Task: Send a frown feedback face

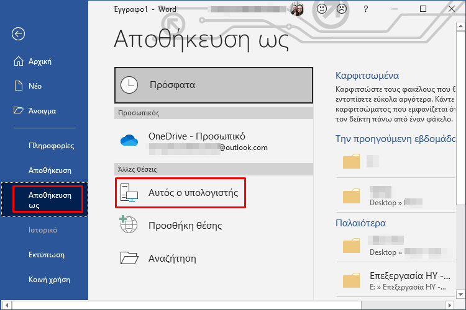Action: tap(342, 9)
